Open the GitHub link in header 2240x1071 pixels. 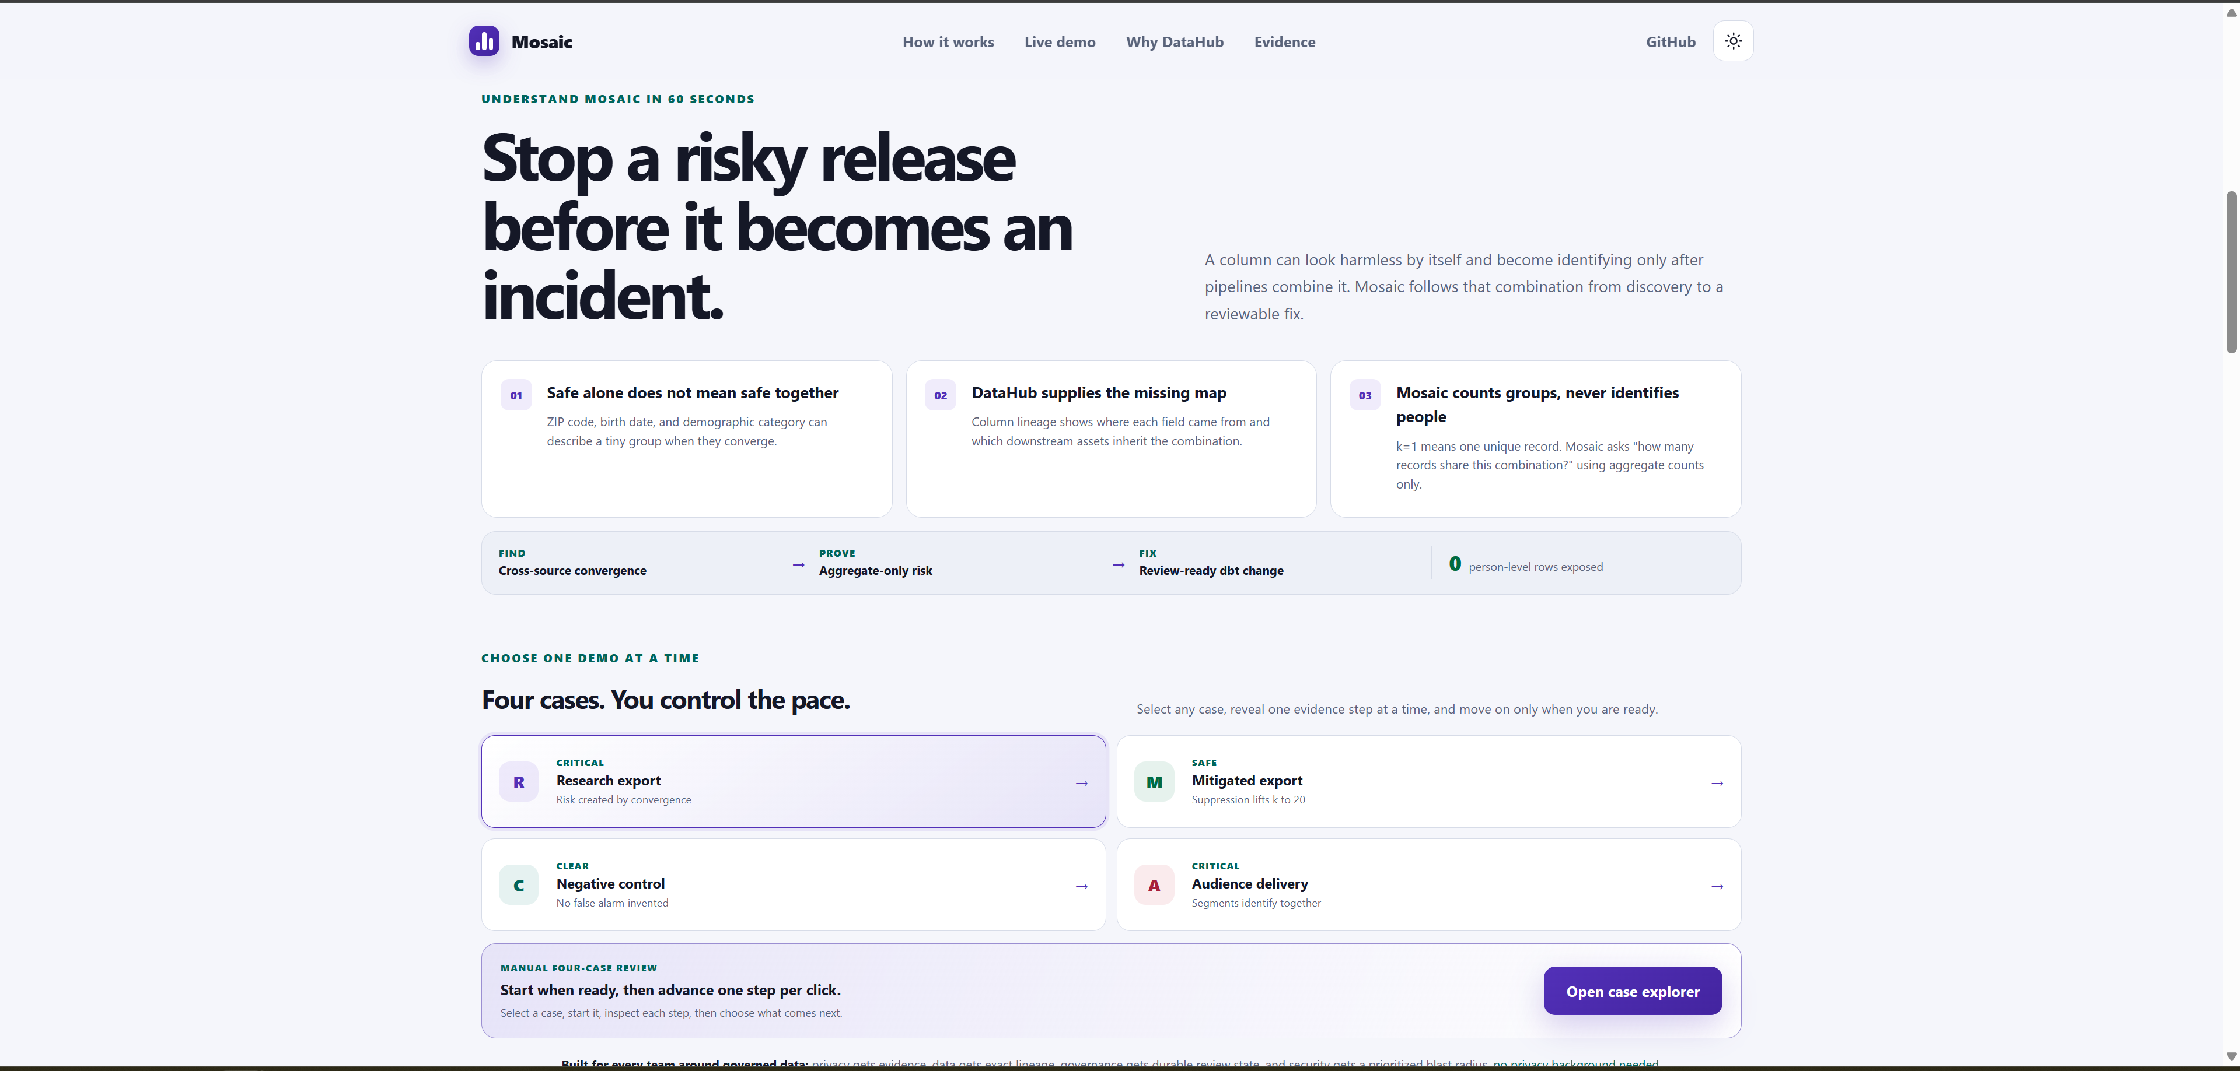[1669, 42]
